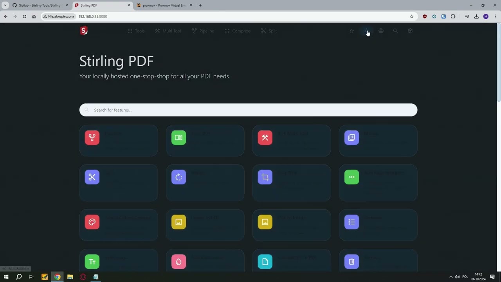Click the Stirling PDF logo in navbar
This screenshot has width=501, height=282.
84,31
